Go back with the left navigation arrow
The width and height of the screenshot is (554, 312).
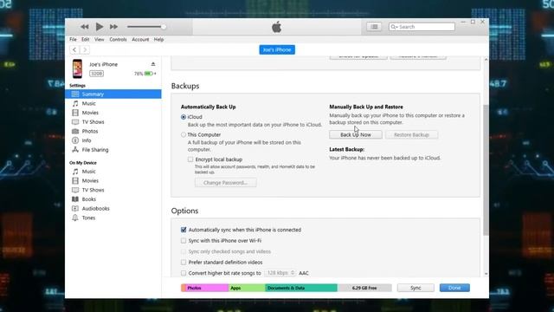tap(74, 50)
